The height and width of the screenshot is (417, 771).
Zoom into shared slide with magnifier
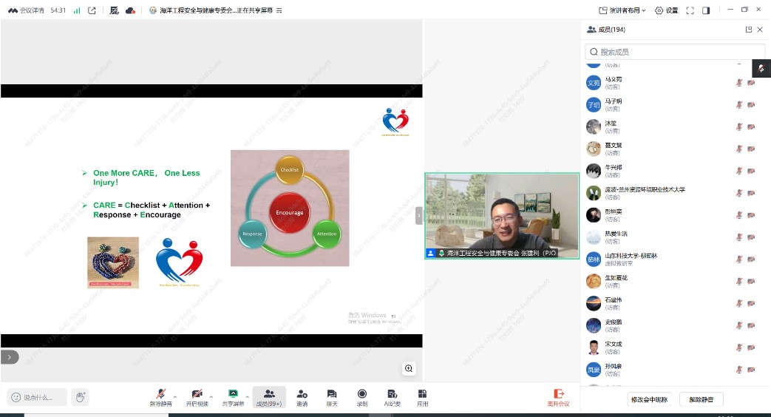pos(408,368)
